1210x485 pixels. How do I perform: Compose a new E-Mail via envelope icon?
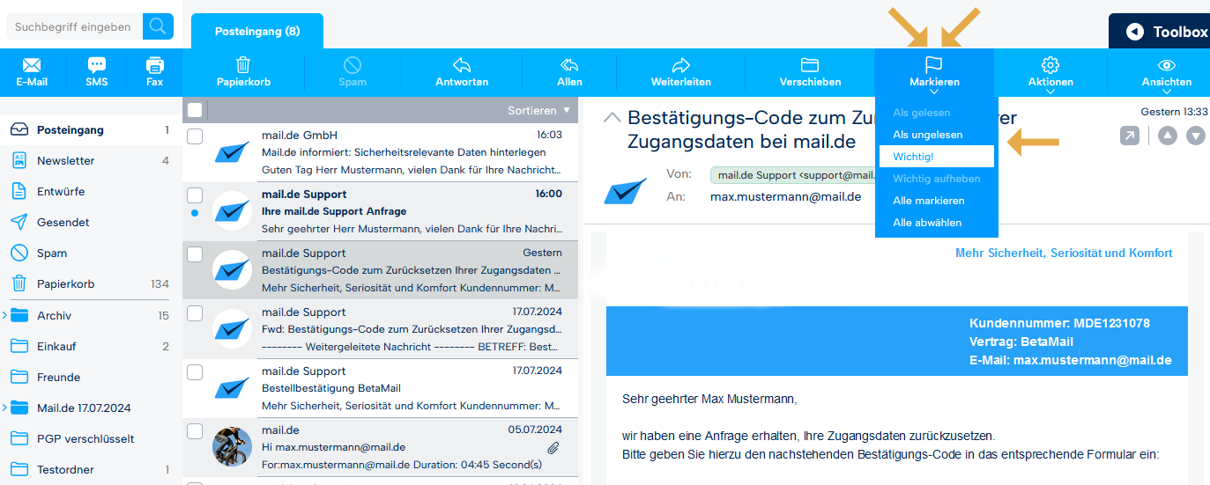(32, 72)
